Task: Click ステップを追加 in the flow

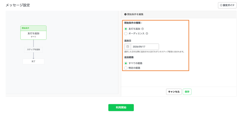Action: click(x=33, y=49)
